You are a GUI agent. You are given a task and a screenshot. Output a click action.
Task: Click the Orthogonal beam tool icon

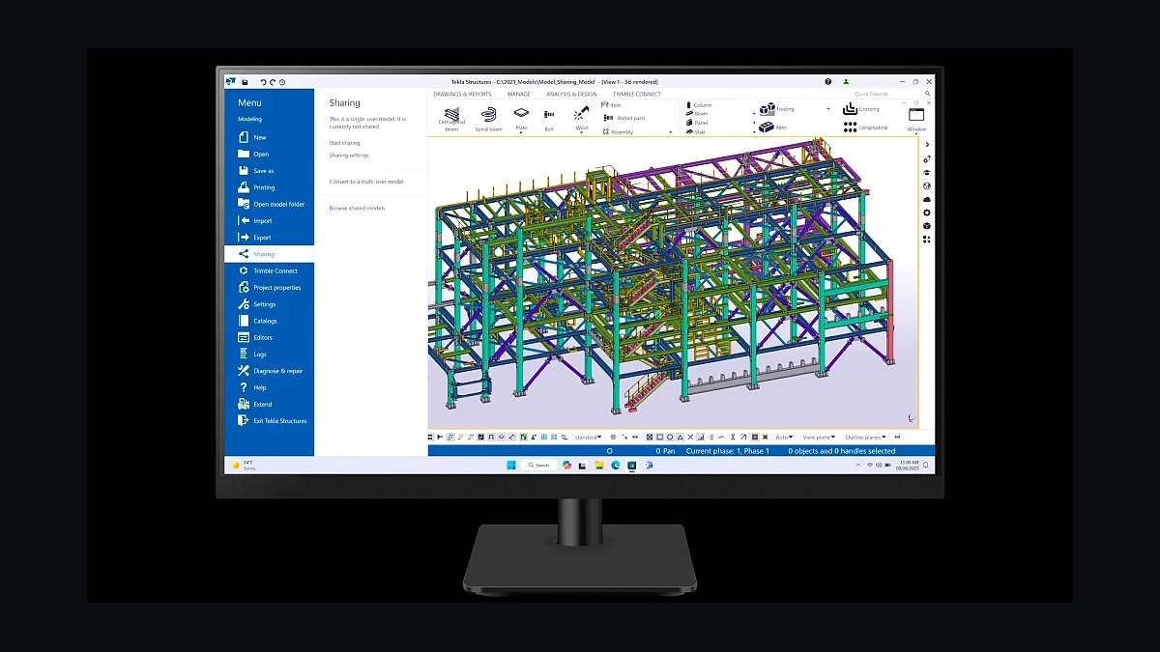(x=451, y=113)
